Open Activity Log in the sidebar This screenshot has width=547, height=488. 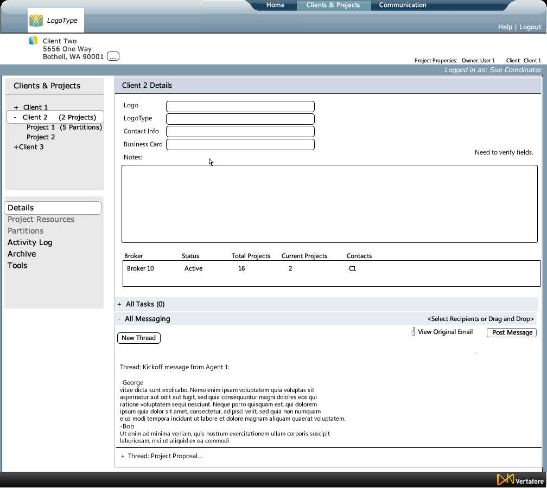[30, 242]
